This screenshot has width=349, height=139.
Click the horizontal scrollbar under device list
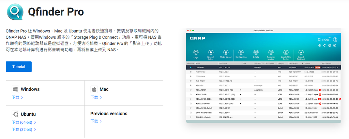263,121
